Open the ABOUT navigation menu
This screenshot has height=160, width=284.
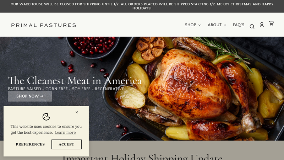coord(217,25)
